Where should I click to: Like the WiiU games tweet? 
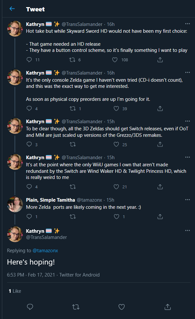pyautogui.click(x=116, y=186)
